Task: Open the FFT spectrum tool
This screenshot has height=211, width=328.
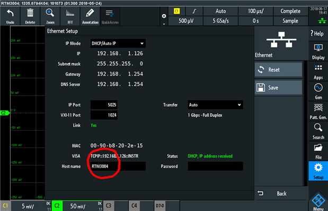Action: click(x=70, y=16)
